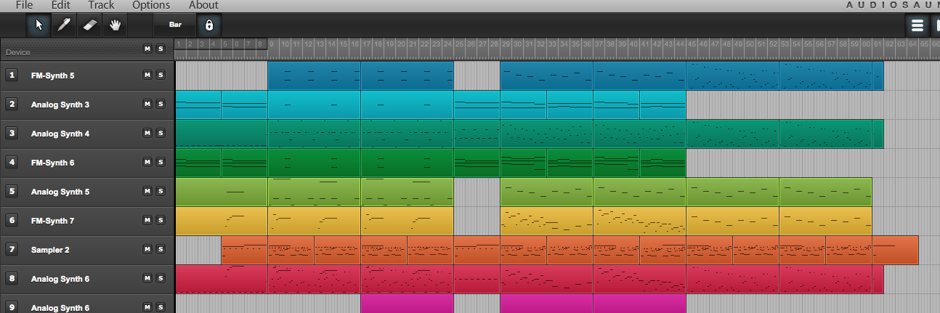The width and height of the screenshot is (940, 313).
Task: Select track number 5 button
Action: [12, 191]
